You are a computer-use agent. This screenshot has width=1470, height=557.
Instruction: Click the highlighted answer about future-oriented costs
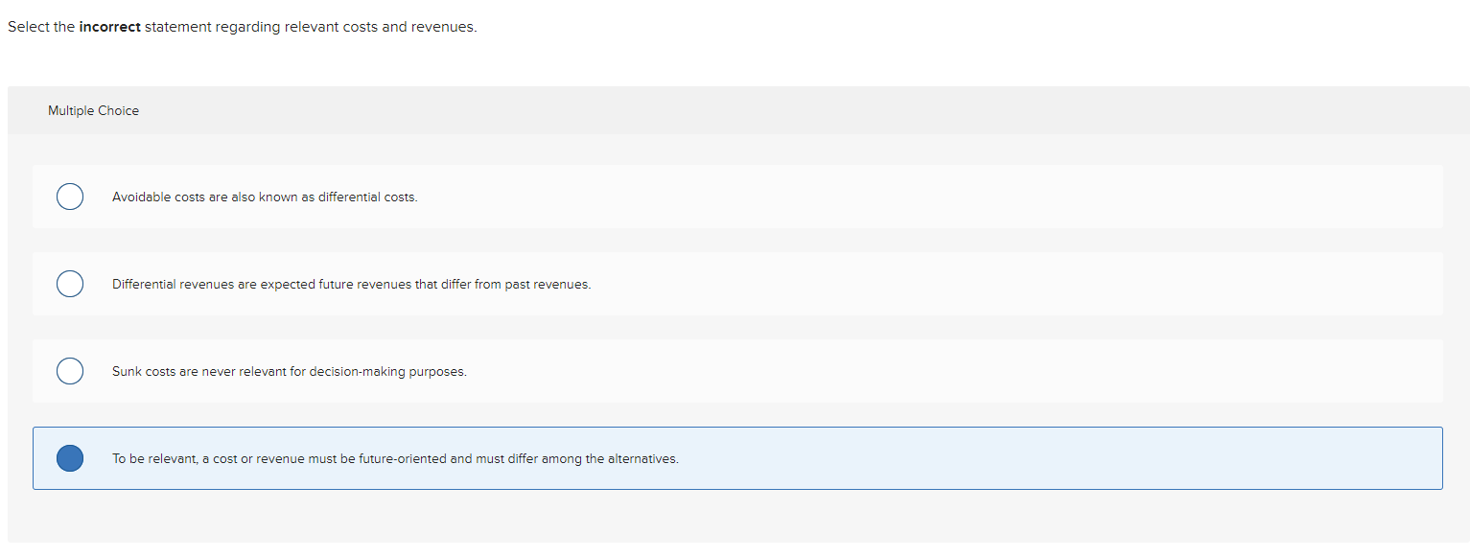(x=395, y=458)
